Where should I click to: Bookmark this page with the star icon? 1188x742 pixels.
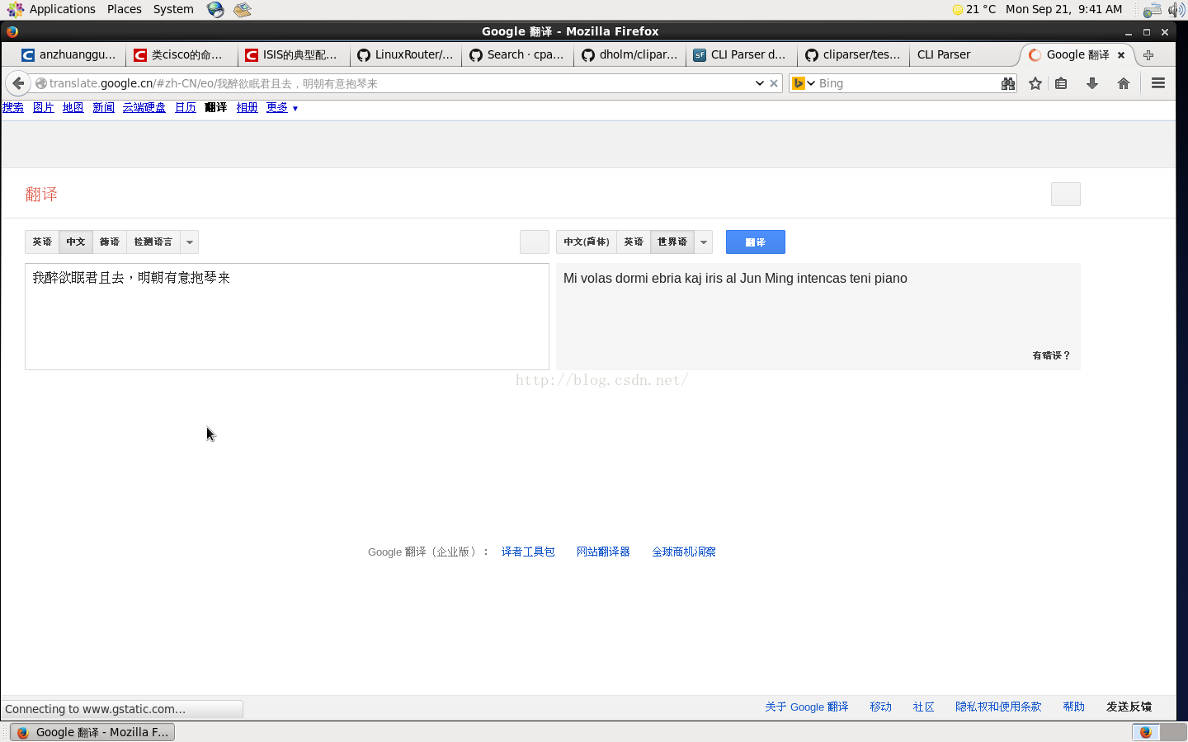click(1035, 83)
